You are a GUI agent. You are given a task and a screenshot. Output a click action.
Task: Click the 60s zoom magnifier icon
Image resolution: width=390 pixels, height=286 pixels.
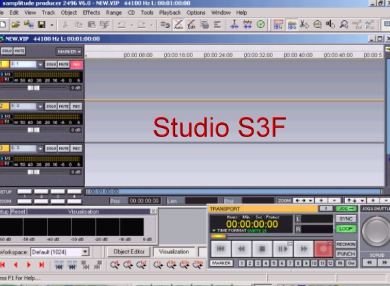[185, 265]
